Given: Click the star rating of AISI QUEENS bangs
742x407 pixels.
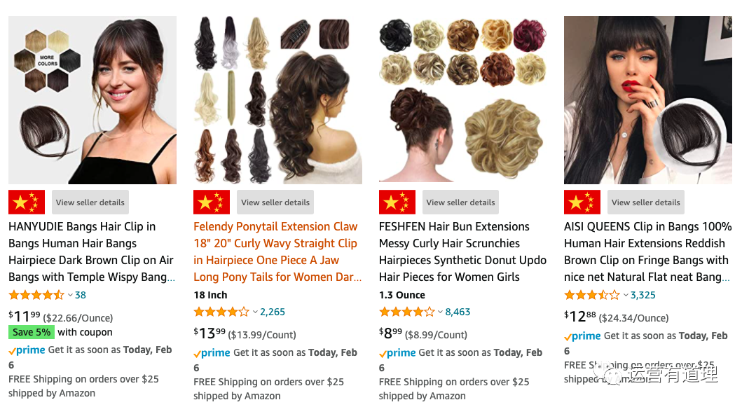Looking at the screenshot, I should tap(592, 296).
